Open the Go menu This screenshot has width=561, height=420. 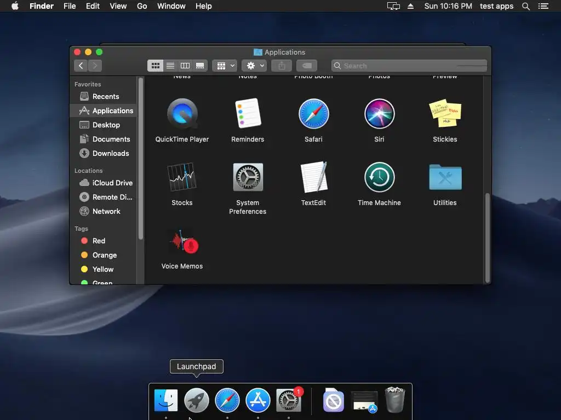[142, 6]
